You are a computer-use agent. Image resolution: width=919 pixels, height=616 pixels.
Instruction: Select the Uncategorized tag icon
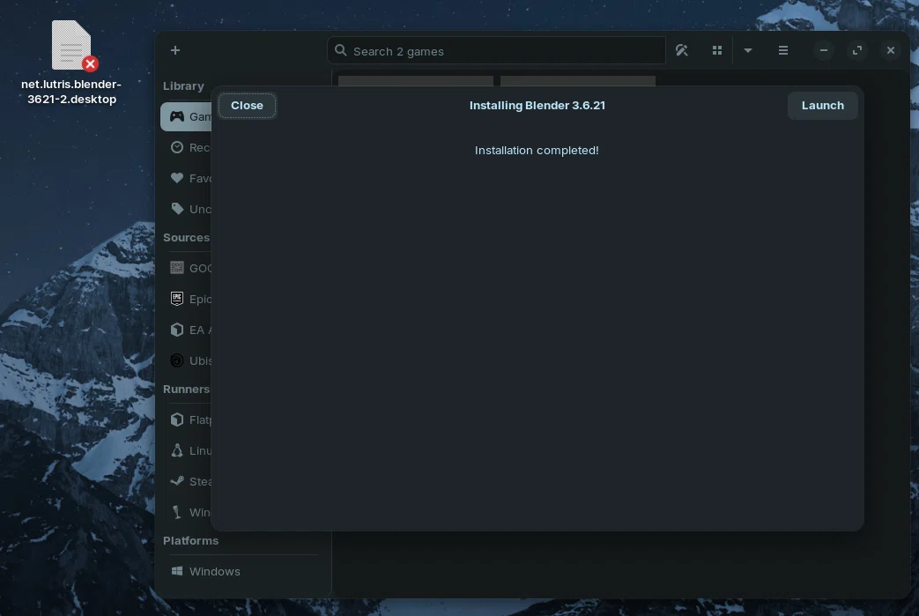[x=177, y=209]
